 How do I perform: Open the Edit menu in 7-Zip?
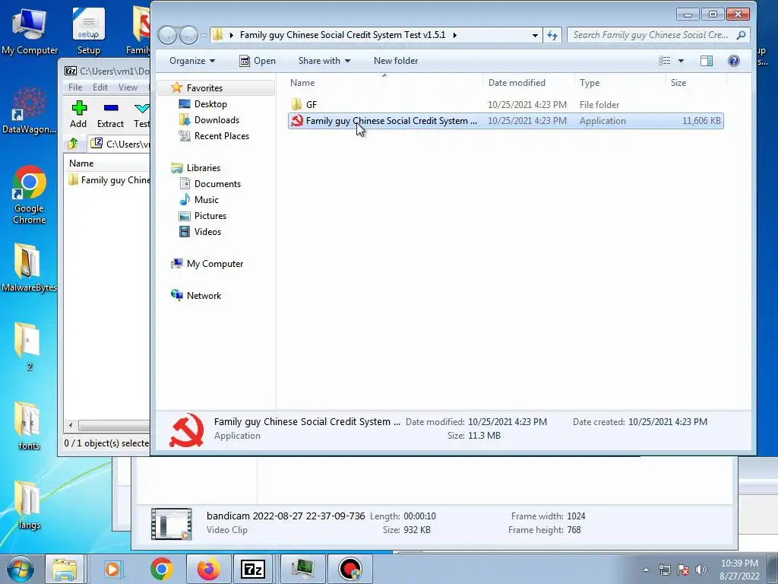(100, 87)
